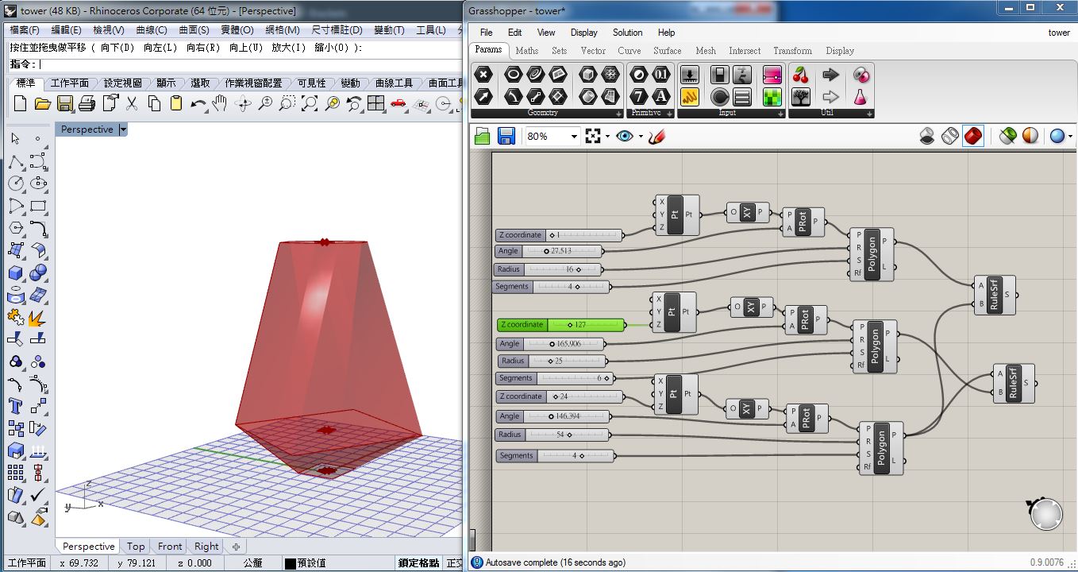Expand the Geometry category with its small arrow
This screenshot has width=1078, height=572.
click(618, 113)
